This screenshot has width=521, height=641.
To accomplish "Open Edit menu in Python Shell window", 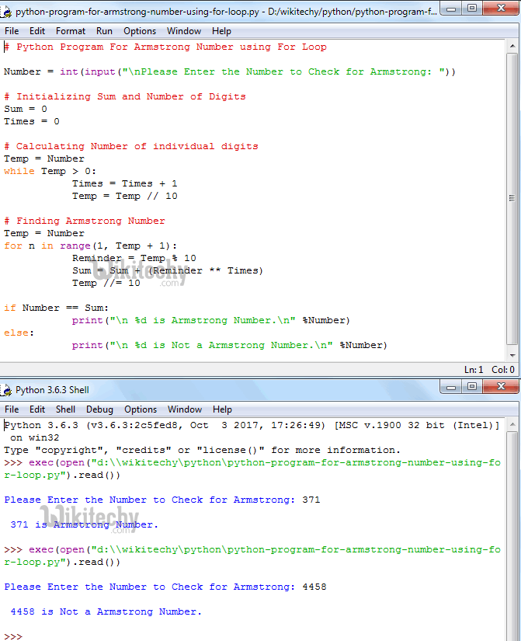I will point(36,409).
